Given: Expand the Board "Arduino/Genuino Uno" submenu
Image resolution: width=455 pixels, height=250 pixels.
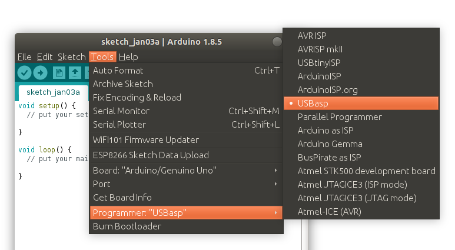Looking at the screenshot, I should coord(186,171).
